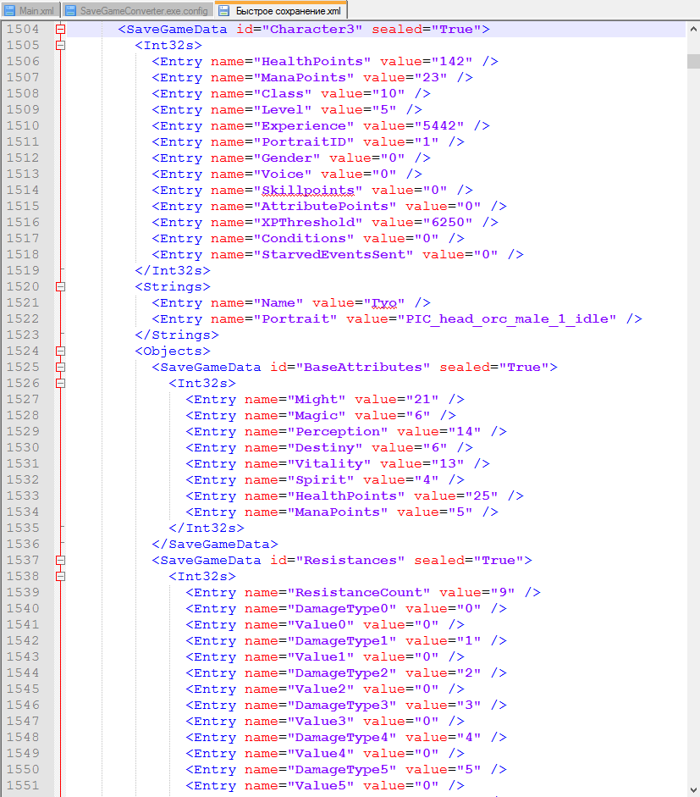The width and height of the screenshot is (700, 797).
Task: Switch to the Main.xml tab
Action: (35, 10)
